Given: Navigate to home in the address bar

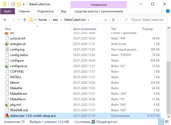Looking at the screenshot, I should [x=43, y=20].
